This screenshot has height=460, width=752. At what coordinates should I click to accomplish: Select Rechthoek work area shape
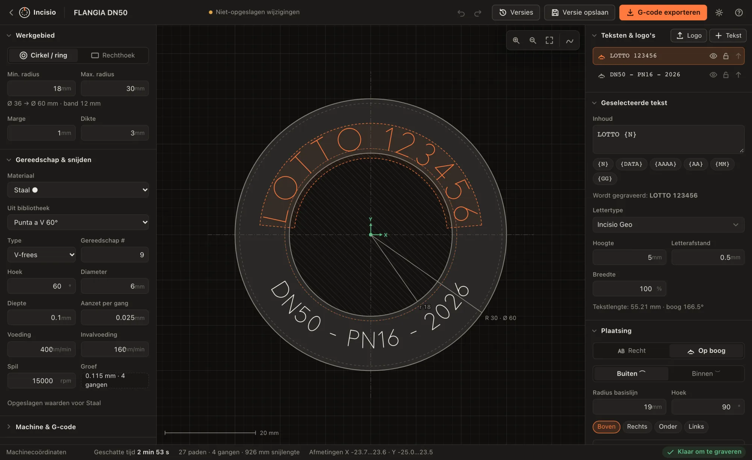(113, 55)
